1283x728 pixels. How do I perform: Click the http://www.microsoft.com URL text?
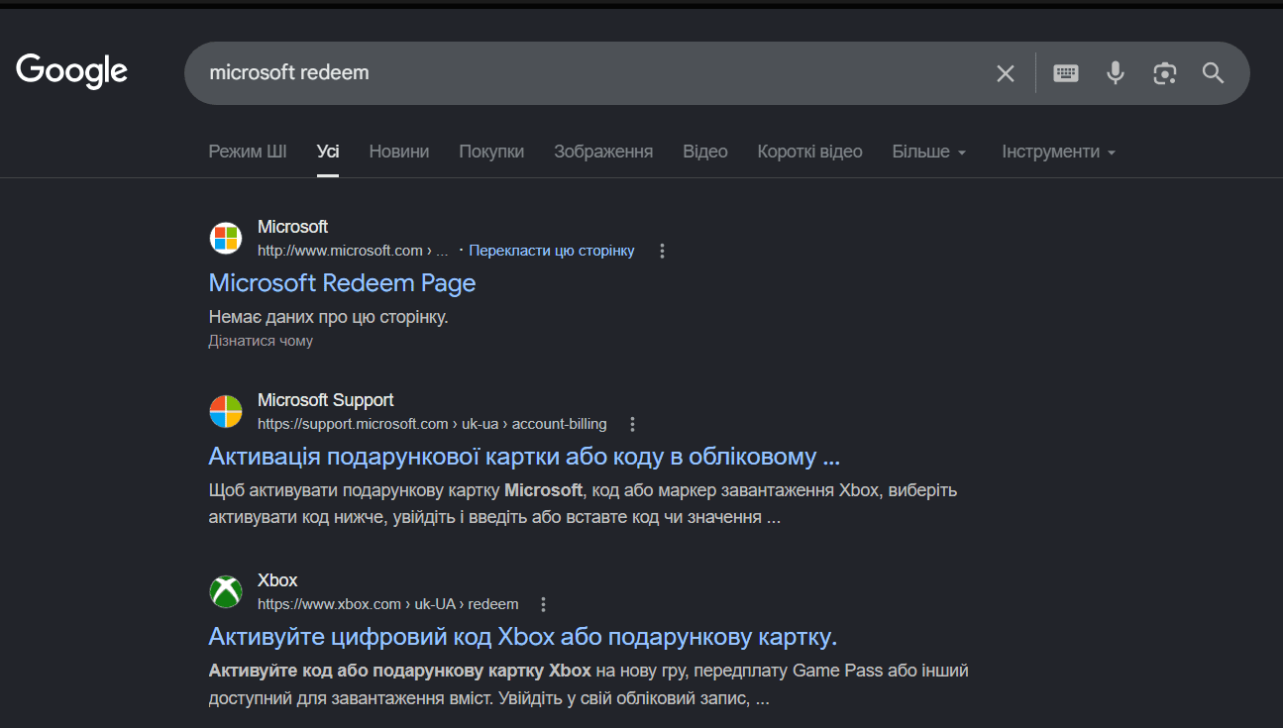point(353,251)
